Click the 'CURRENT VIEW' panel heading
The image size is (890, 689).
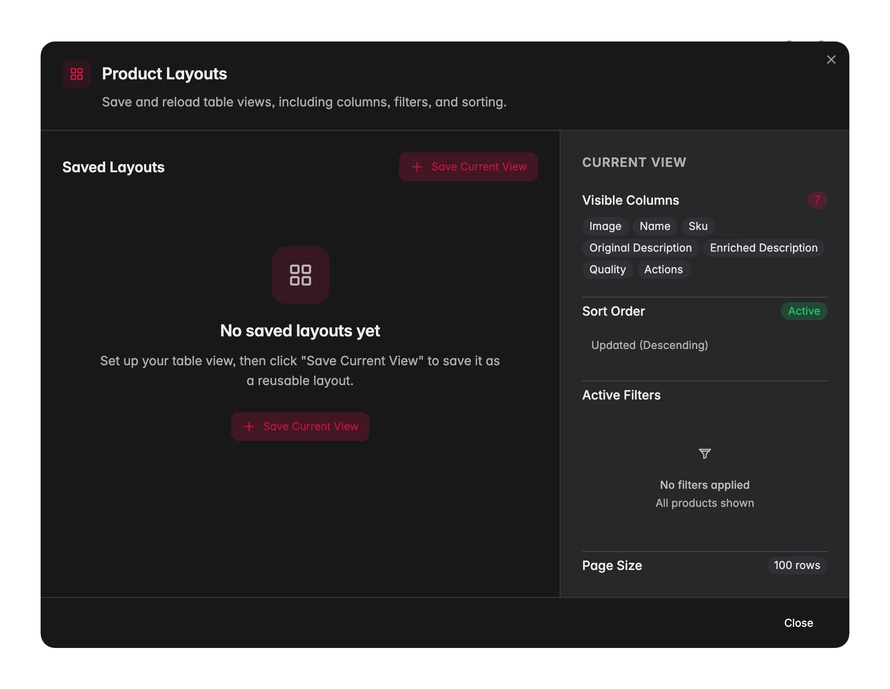click(x=634, y=162)
